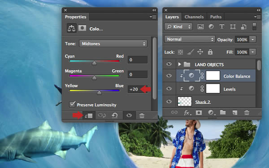Switch to the Paths tab

point(216,17)
